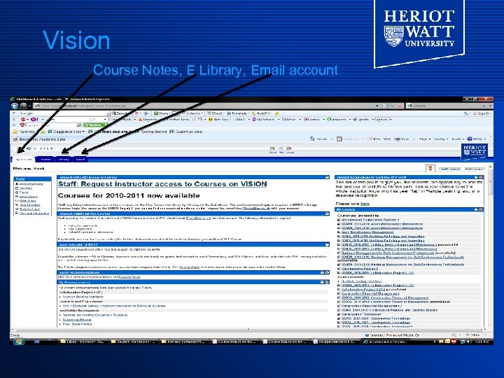Click the 100% zoom level in status bar
504x378 pixels.
point(473,335)
